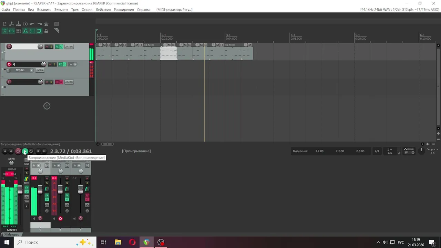The height and width of the screenshot is (248, 441).
Task: Toggle record monitoring speaker on track 2
Action: (14, 64)
